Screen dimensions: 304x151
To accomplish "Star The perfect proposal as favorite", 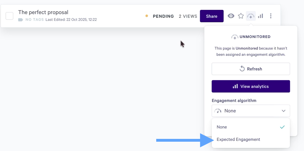I will point(241,16).
